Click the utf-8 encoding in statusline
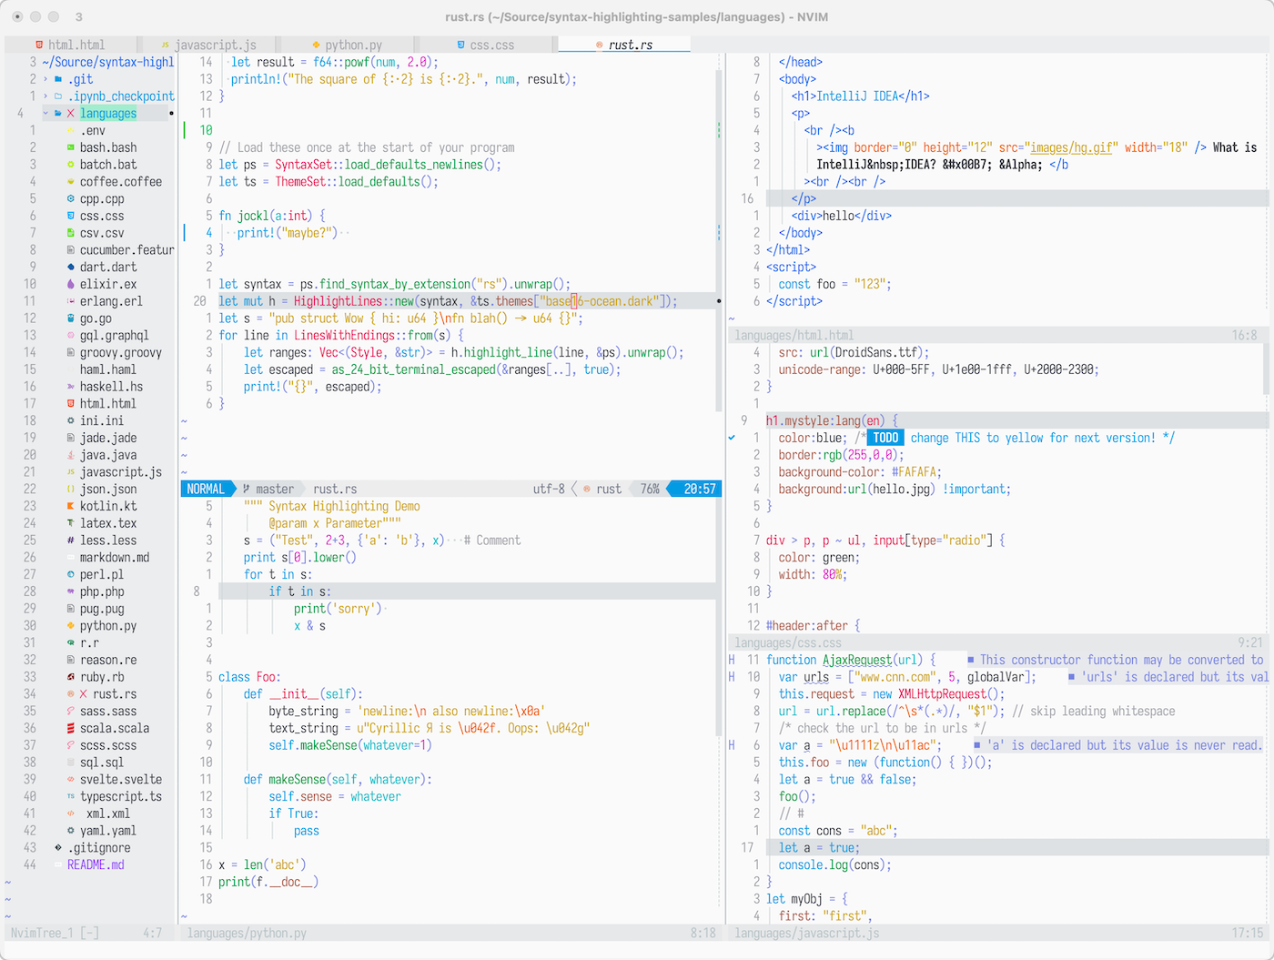Viewport: 1274px width, 960px height. coord(549,490)
